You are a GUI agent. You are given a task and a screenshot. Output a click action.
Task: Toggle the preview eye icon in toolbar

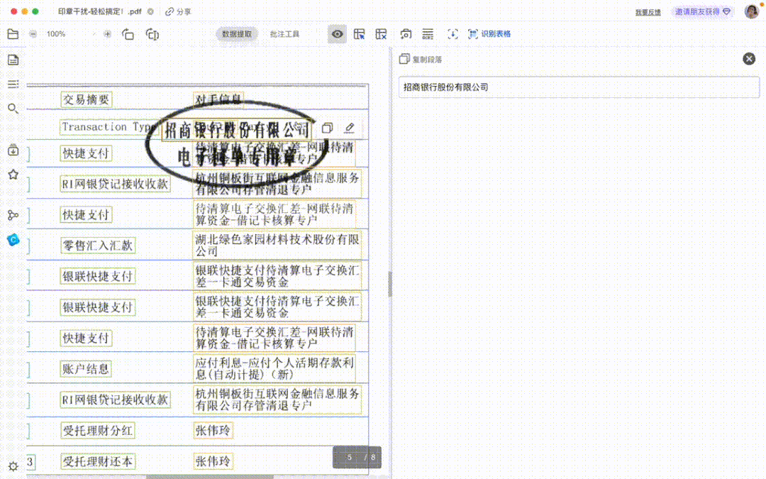(x=338, y=33)
